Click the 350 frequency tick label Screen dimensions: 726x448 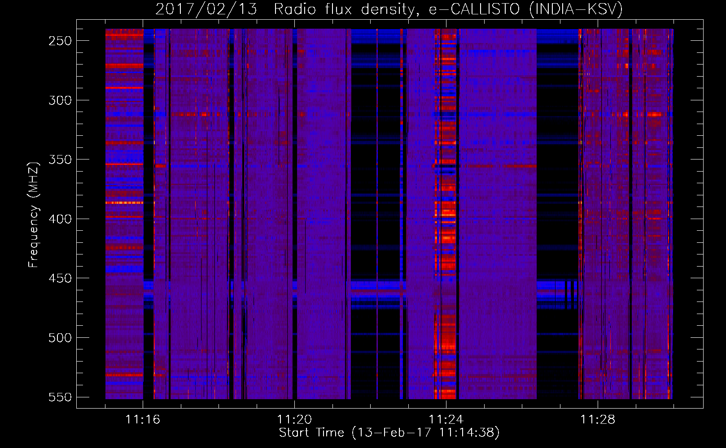coord(60,159)
